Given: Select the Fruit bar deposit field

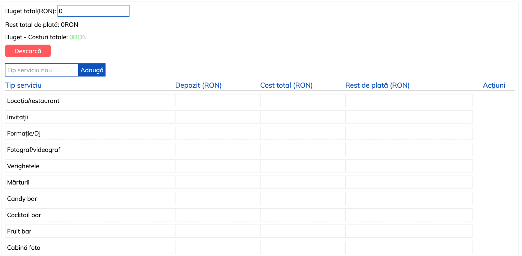Looking at the screenshot, I should [217, 231].
